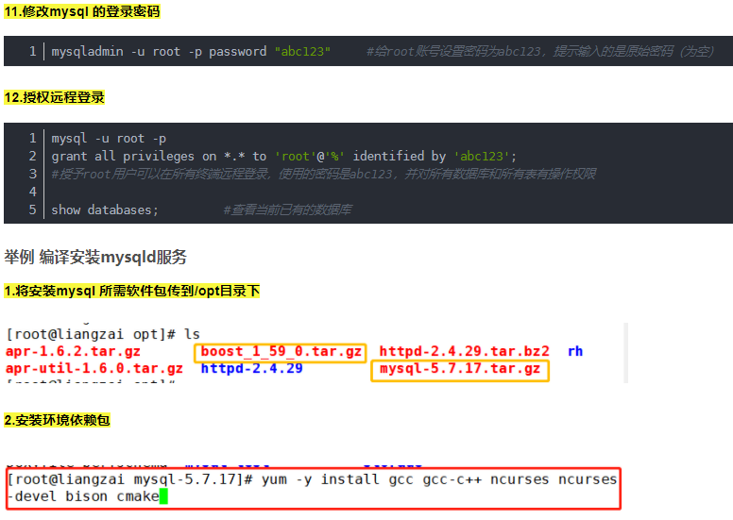Click directory name "rh" in listing
This screenshot has width=733, height=520.
[x=575, y=351]
